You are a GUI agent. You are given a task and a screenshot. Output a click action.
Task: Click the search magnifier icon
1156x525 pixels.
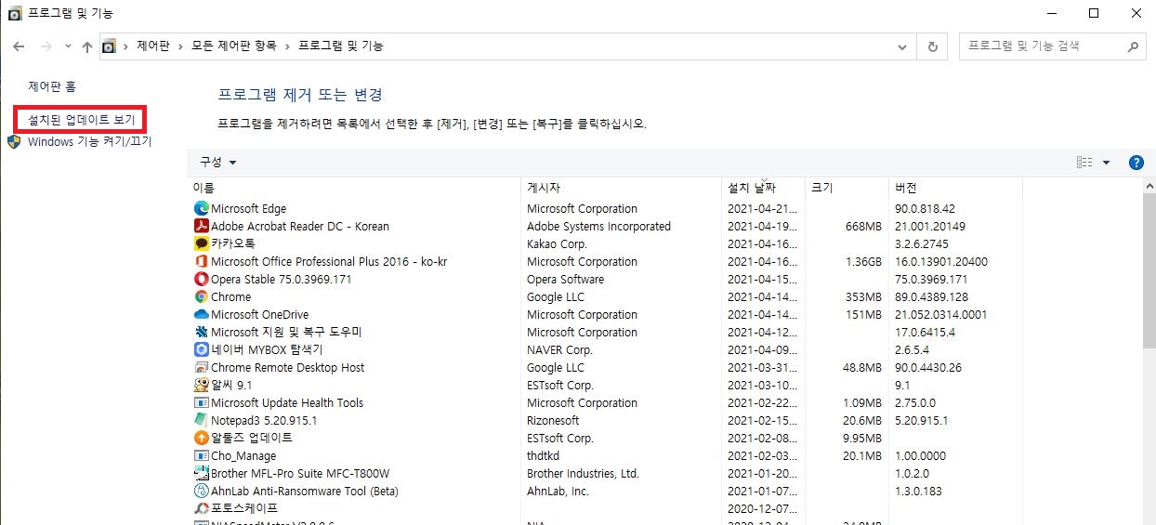(x=1133, y=46)
